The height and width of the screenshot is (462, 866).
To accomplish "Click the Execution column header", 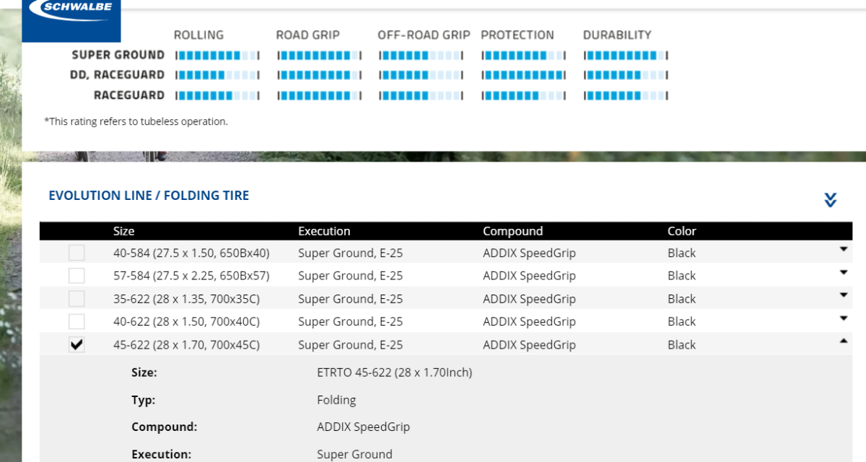I will pyautogui.click(x=324, y=231).
